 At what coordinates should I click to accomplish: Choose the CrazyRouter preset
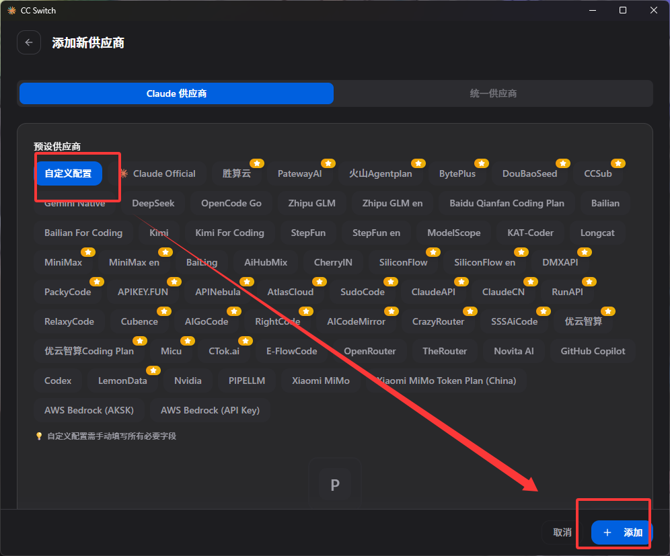click(x=438, y=321)
